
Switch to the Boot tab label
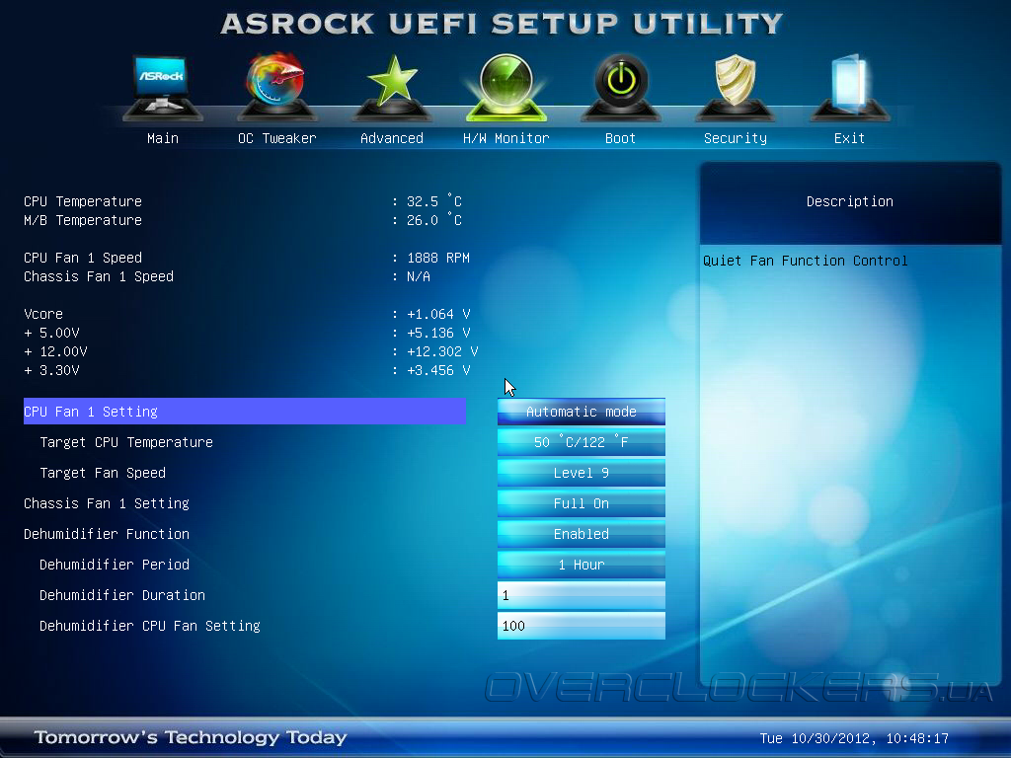[x=620, y=138]
